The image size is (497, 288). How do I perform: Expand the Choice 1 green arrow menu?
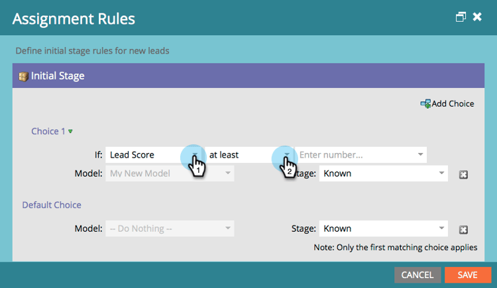click(x=70, y=132)
